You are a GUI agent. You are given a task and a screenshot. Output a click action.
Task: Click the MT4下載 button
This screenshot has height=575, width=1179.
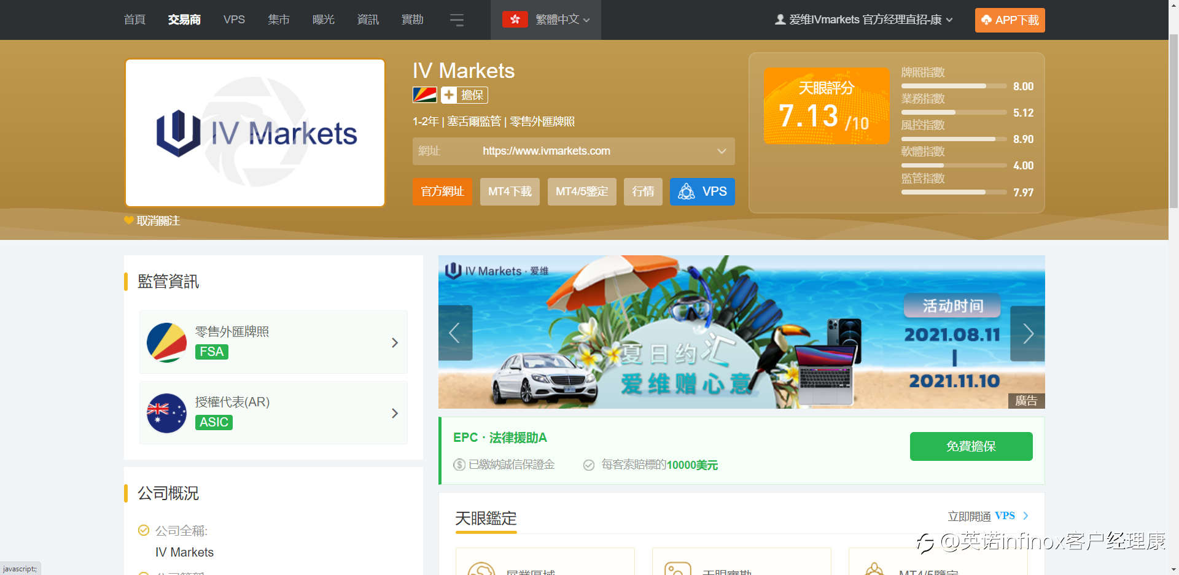click(510, 191)
